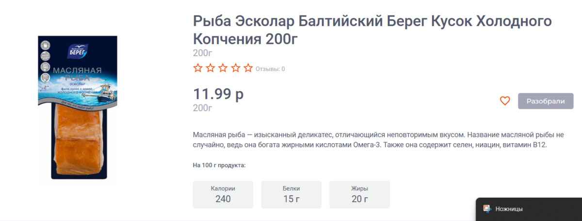
Task: Click the 11.99 р price
Action: point(218,94)
